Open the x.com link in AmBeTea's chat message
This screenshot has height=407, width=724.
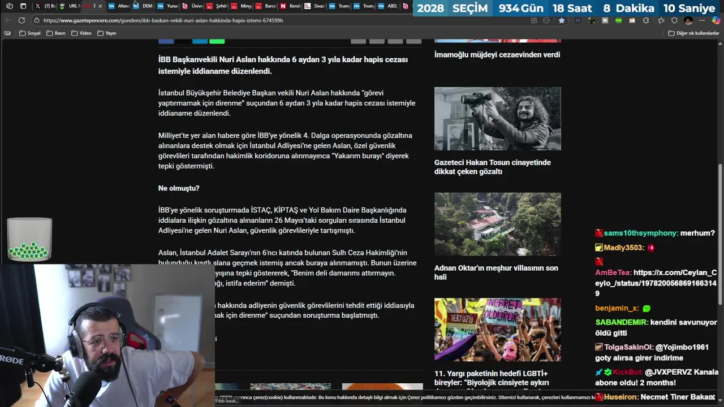(656, 283)
